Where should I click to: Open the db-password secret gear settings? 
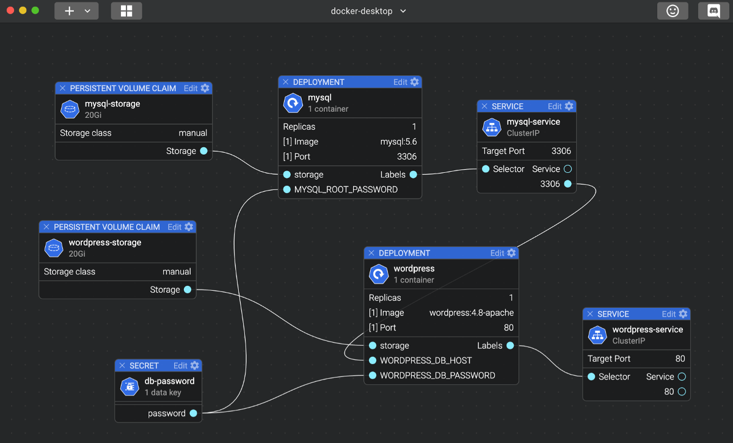click(x=195, y=366)
